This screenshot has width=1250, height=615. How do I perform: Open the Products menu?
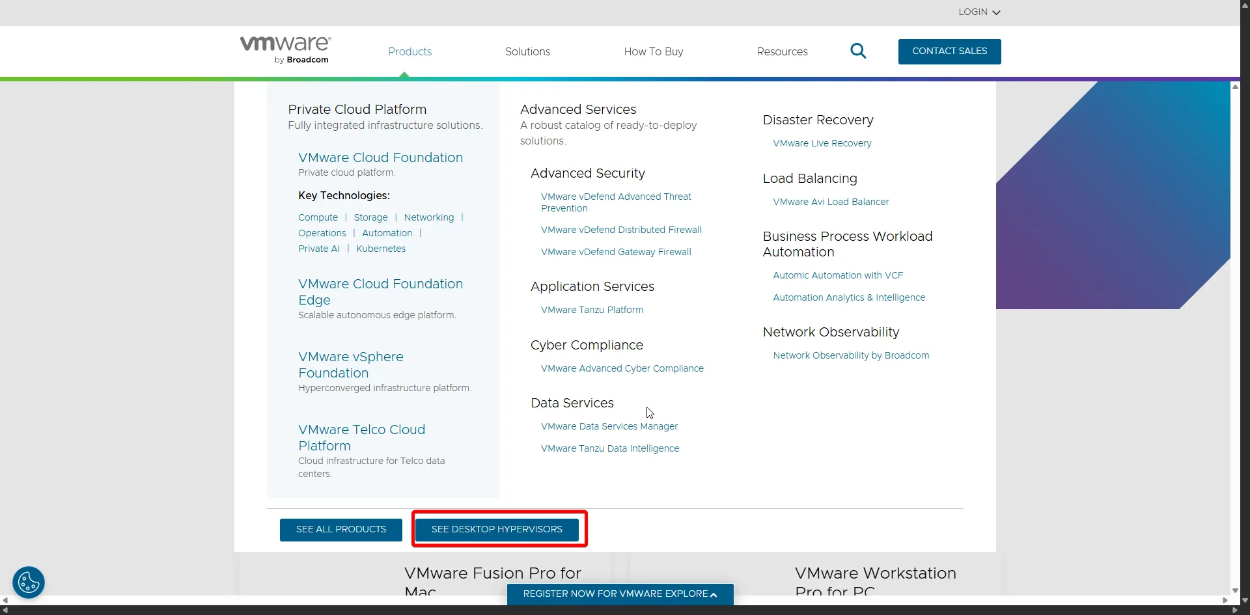point(410,51)
